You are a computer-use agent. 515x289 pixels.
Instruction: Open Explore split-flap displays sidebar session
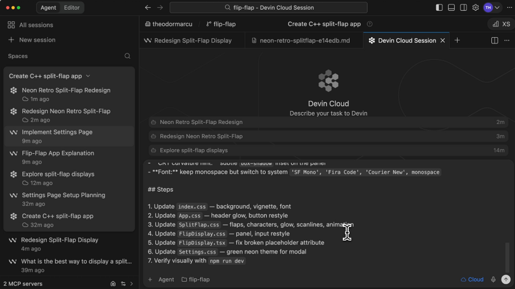(69, 178)
